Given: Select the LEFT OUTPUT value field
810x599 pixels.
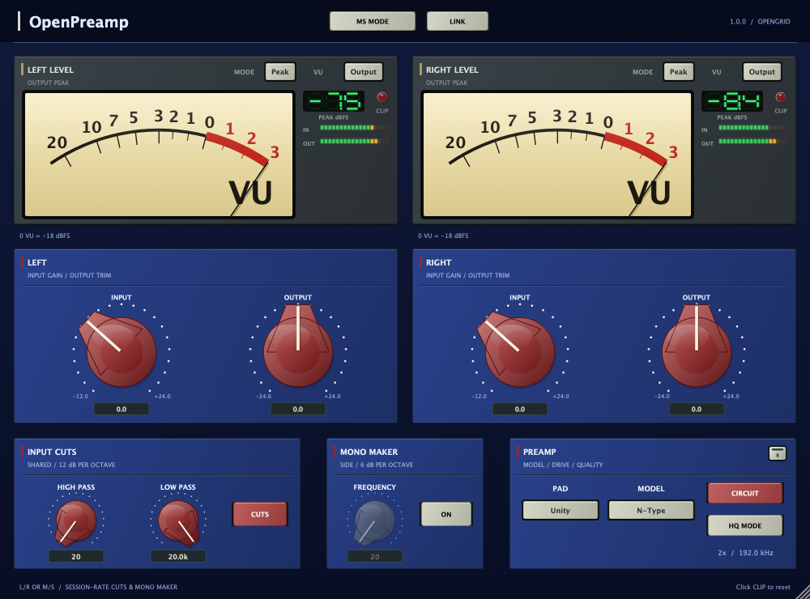Looking at the screenshot, I should (x=298, y=409).
